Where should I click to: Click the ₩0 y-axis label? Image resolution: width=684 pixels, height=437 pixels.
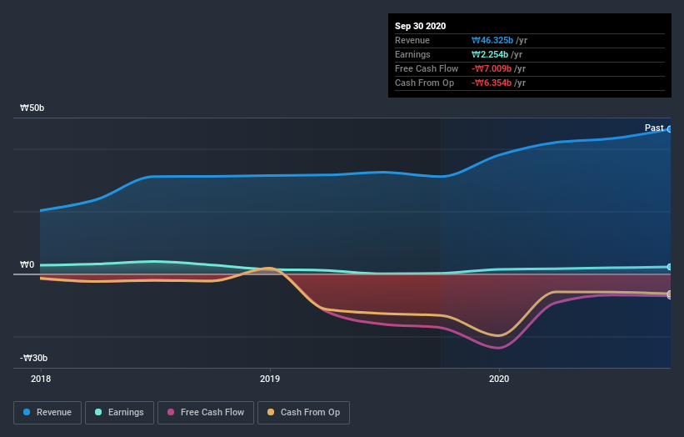click(x=27, y=264)
